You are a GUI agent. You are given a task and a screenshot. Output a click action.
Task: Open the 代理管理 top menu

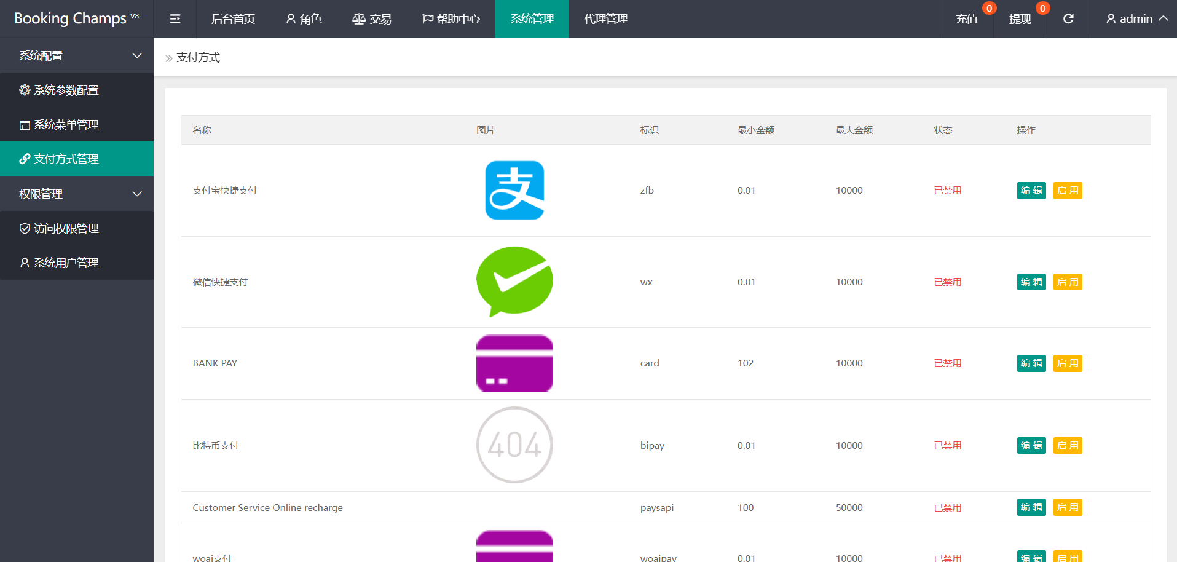pyautogui.click(x=606, y=19)
